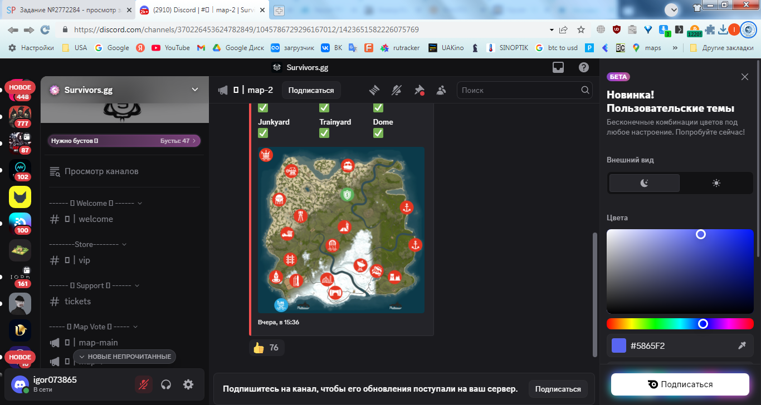Open the rutracker bookmark
761x405 pixels.
(x=399, y=48)
